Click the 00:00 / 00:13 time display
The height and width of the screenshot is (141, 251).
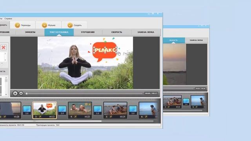(151, 93)
